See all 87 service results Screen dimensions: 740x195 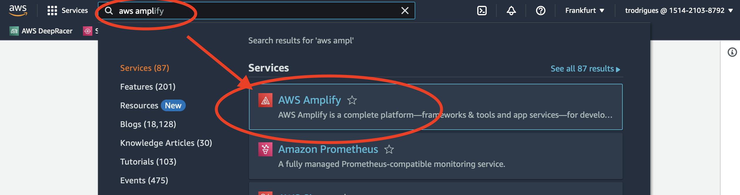click(x=585, y=69)
